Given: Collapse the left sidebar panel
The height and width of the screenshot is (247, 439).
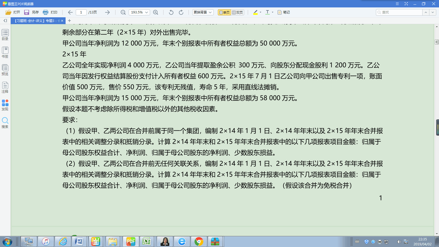Looking at the screenshot, I should [5, 21].
